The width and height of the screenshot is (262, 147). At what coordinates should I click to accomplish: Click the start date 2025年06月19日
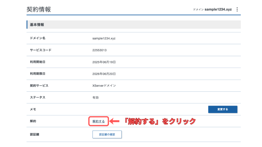pos(104,62)
